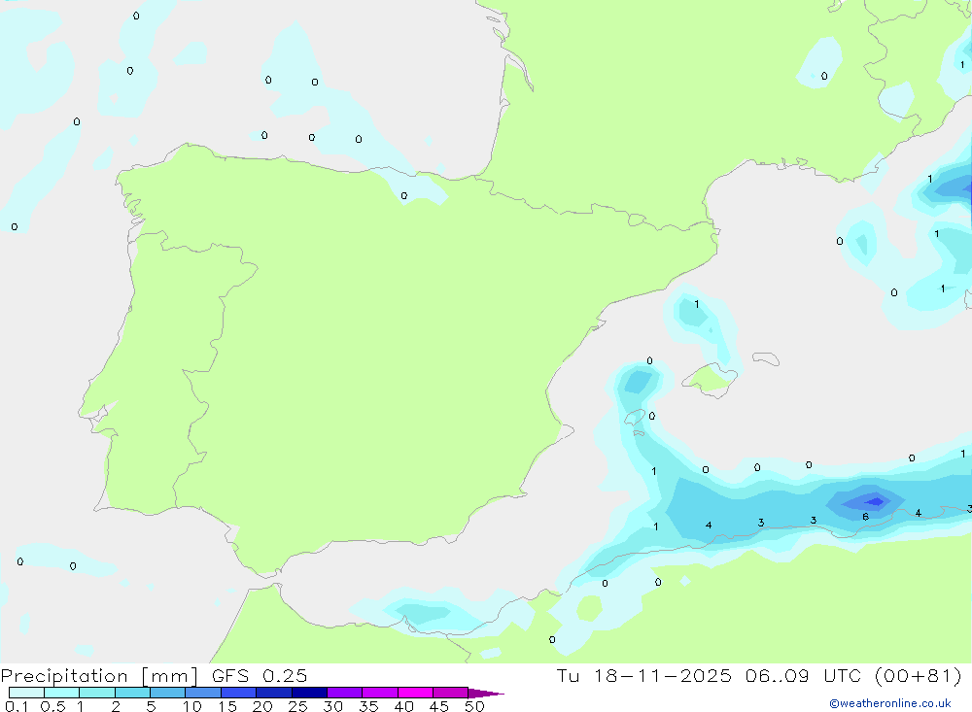
Task: Click the Ibiza island outline
Action: tap(636, 417)
